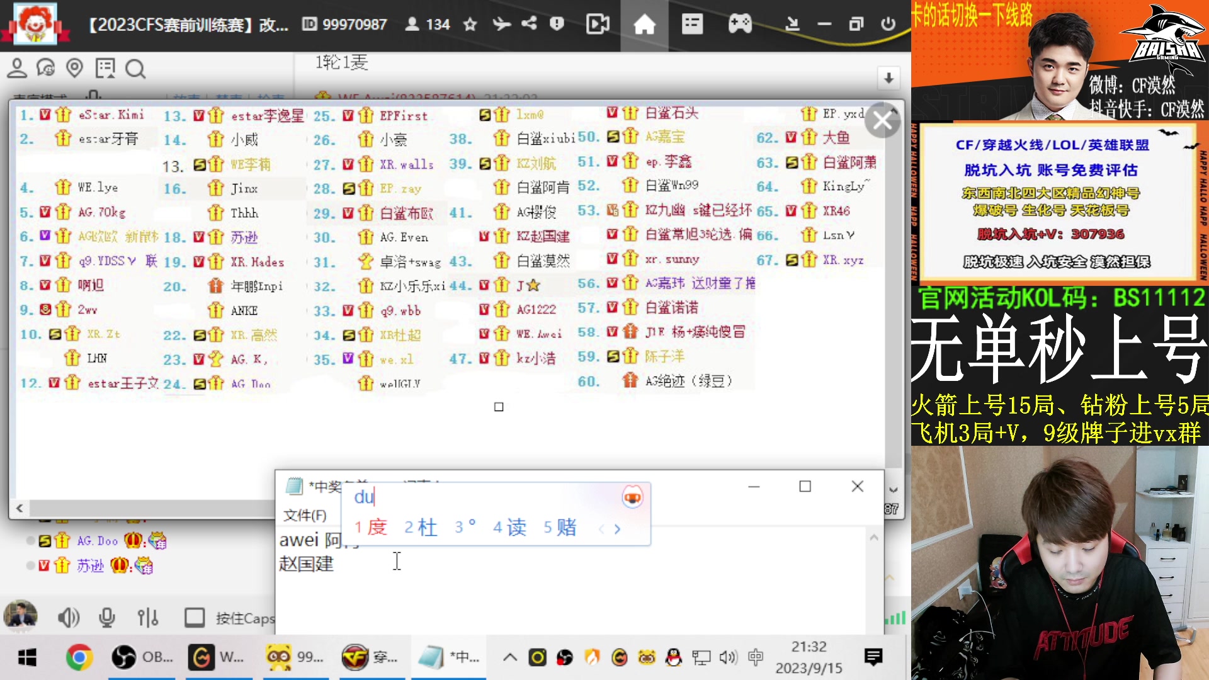
Task: Select IME candidate 4 读
Action: click(509, 528)
